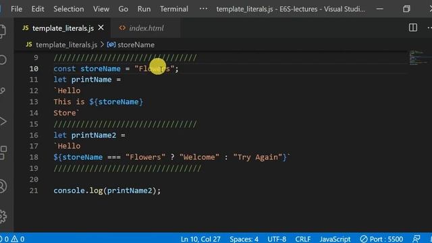Open the Accounts icon in the activity bar
Screen dimensions: 432x243
[x=3, y=186]
